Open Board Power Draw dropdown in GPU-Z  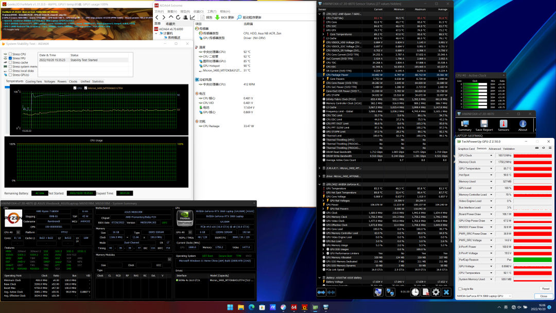491,214
